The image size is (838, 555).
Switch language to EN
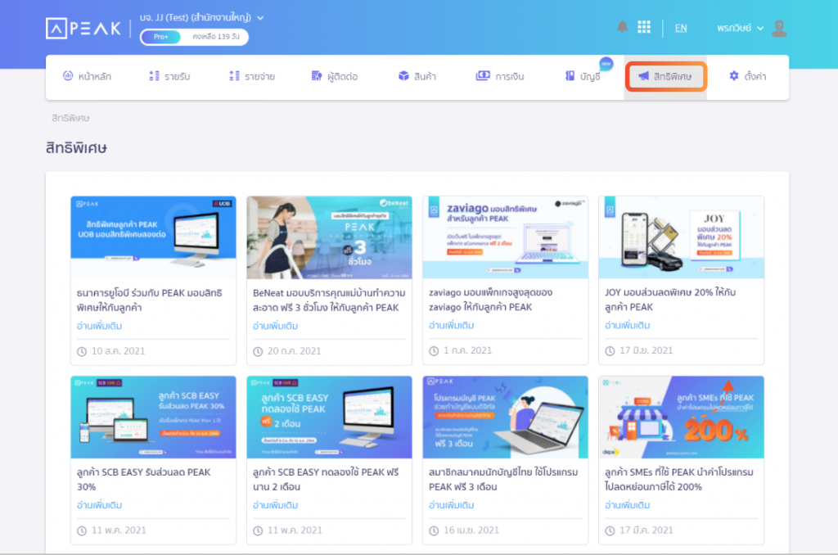point(681,28)
